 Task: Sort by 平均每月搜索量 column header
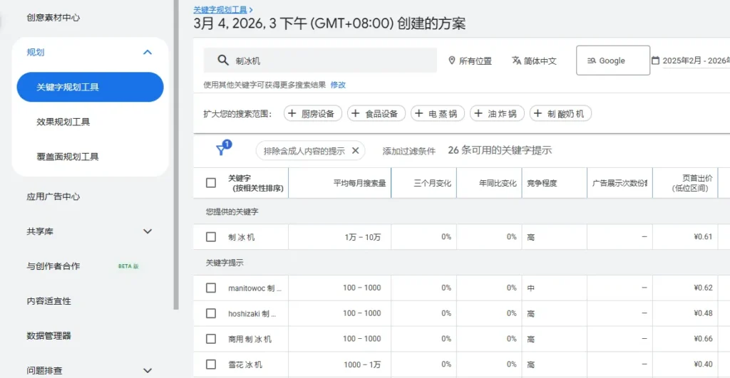click(x=359, y=183)
